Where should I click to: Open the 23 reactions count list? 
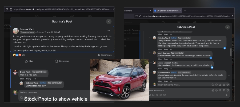(x=23, y=55)
